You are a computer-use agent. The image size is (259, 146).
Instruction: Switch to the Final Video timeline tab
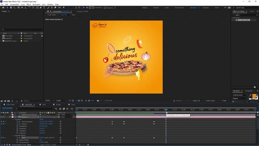(x=11, y=105)
